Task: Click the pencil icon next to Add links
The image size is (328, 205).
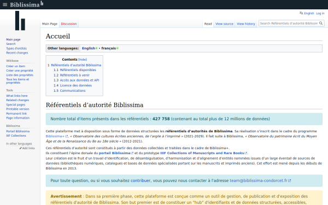Action: [21, 148]
